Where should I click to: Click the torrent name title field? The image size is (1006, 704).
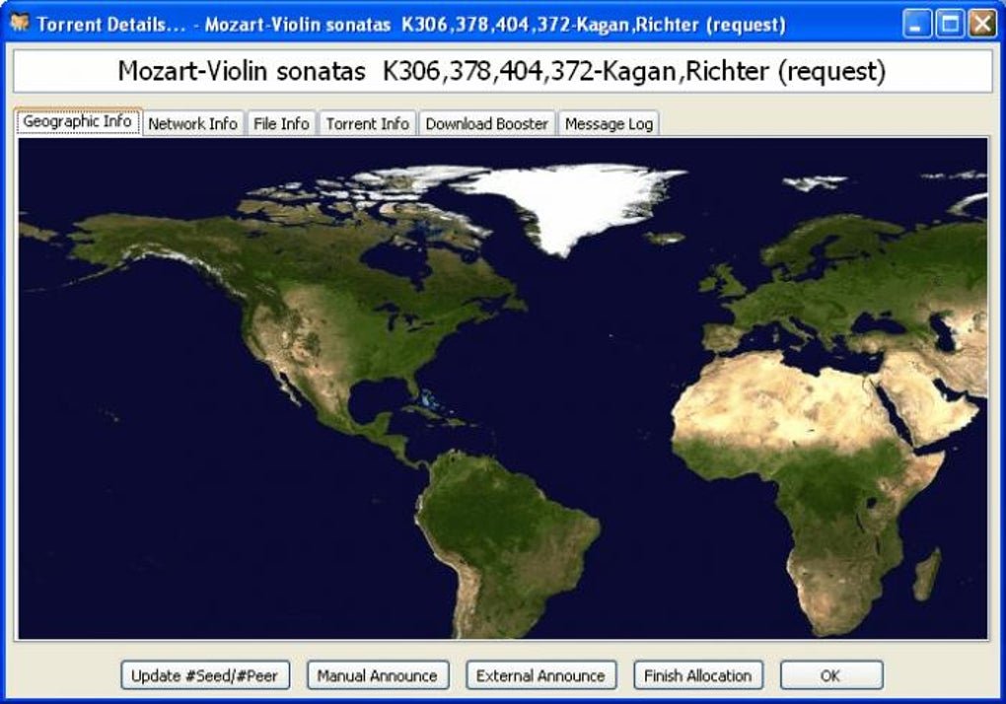(x=502, y=71)
